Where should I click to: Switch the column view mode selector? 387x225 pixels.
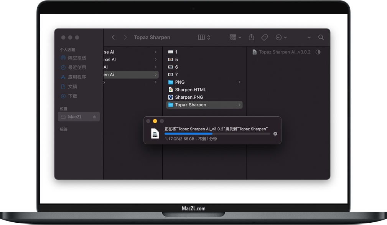[204, 37]
